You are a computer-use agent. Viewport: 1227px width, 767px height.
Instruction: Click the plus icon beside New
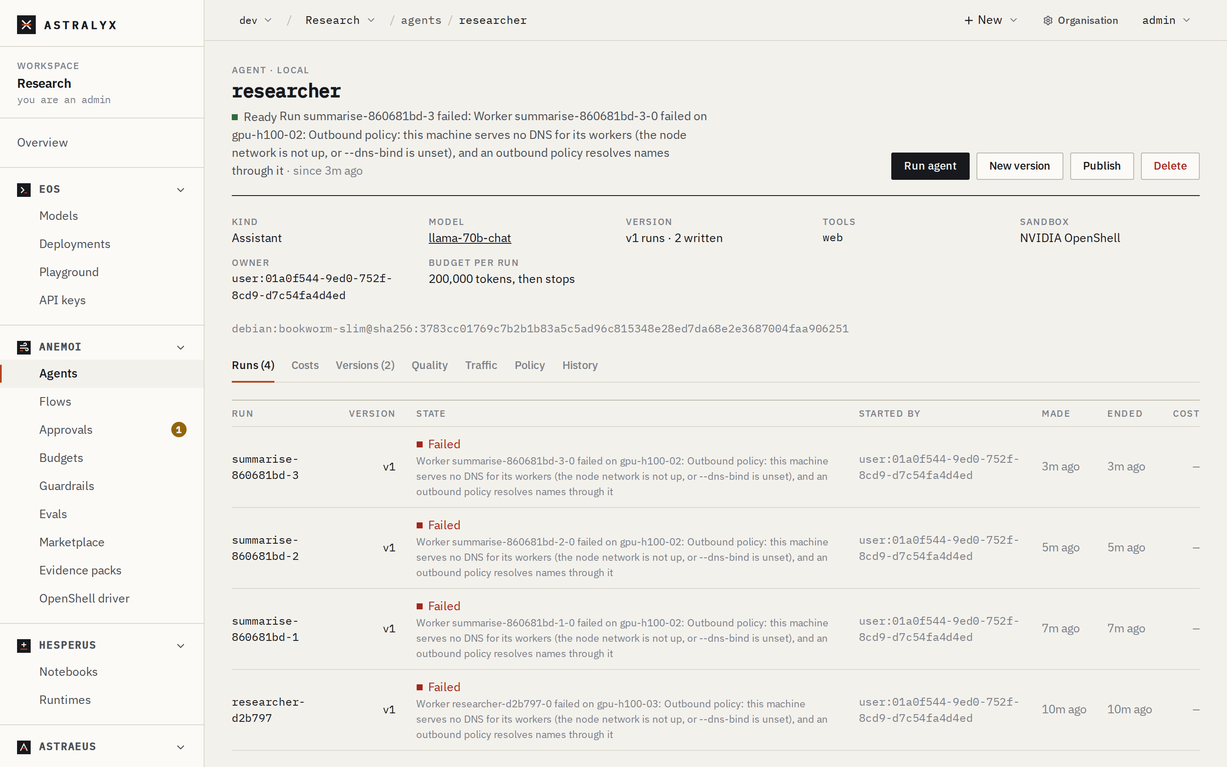pos(968,20)
